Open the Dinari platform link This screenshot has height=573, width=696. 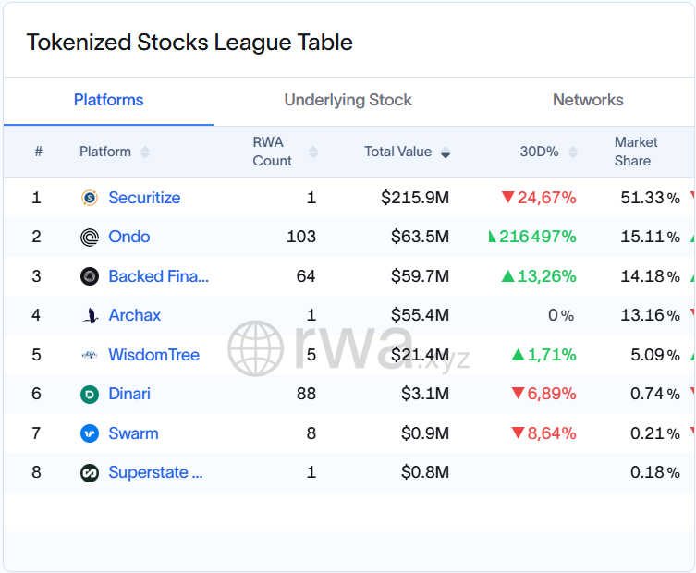pyautogui.click(x=129, y=394)
